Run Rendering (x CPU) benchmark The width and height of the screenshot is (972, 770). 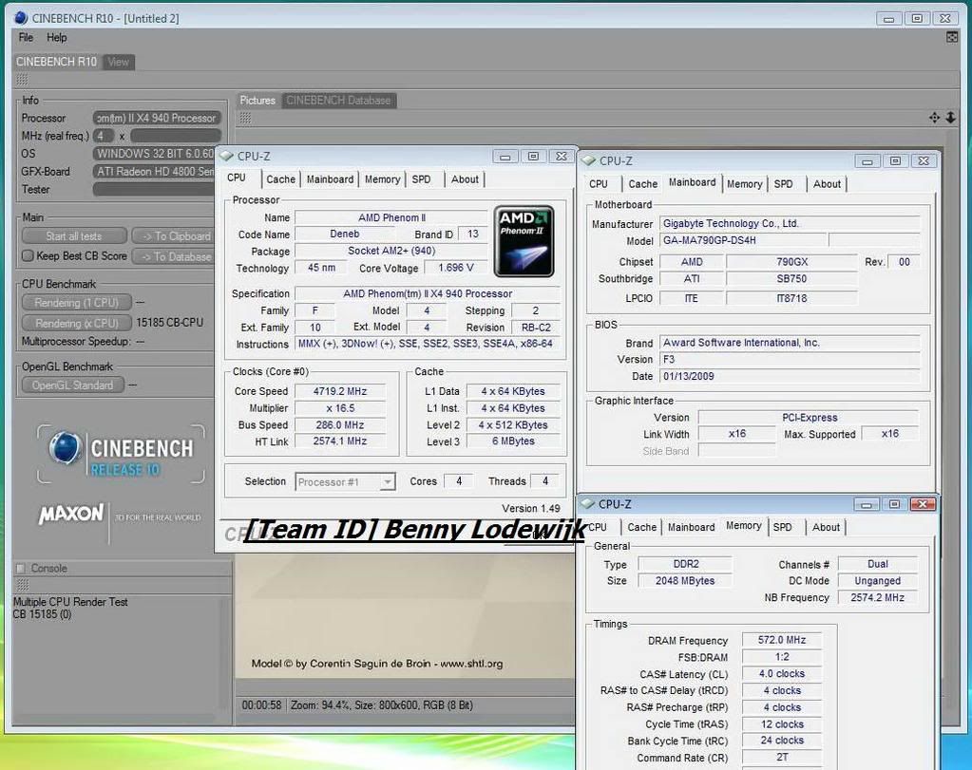pyautogui.click(x=76, y=323)
